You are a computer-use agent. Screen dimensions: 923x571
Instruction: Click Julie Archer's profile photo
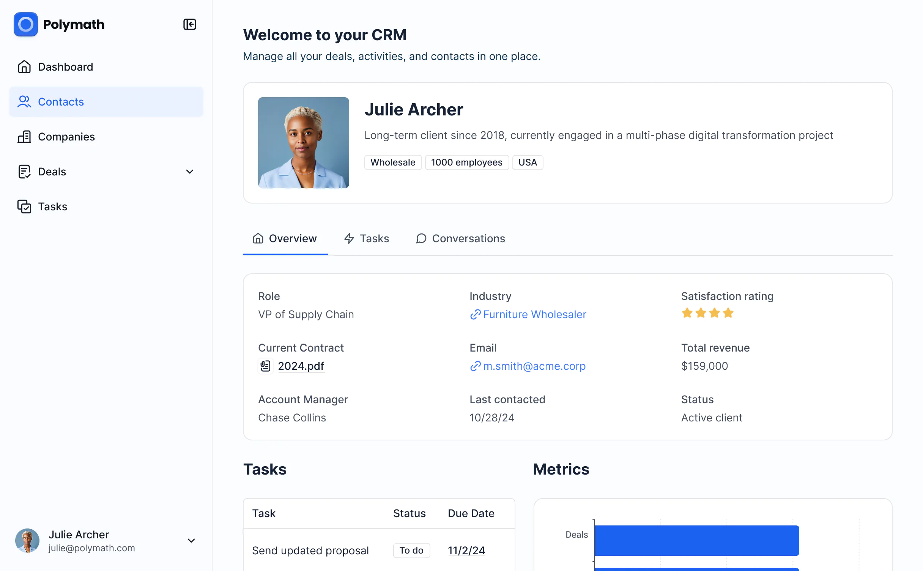303,143
